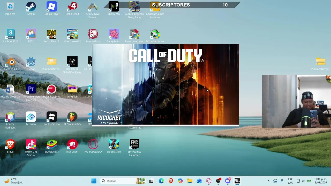The height and width of the screenshot is (186, 331).
Task: Click the Buscar taskbar search box
Action: (123, 181)
